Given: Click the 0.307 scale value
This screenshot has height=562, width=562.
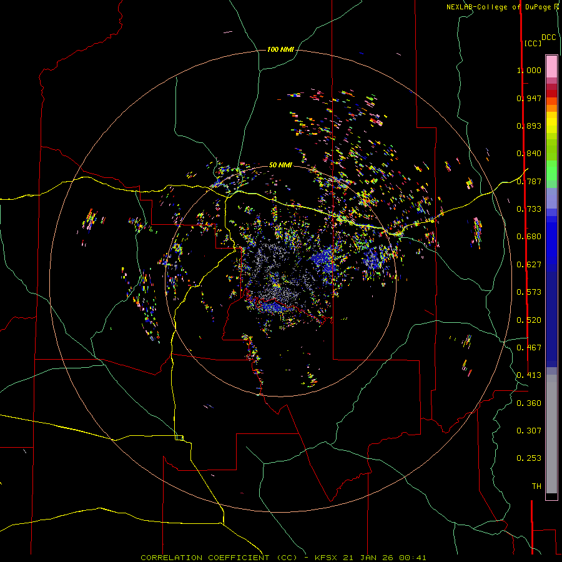Looking at the screenshot, I should click(x=529, y=431).
